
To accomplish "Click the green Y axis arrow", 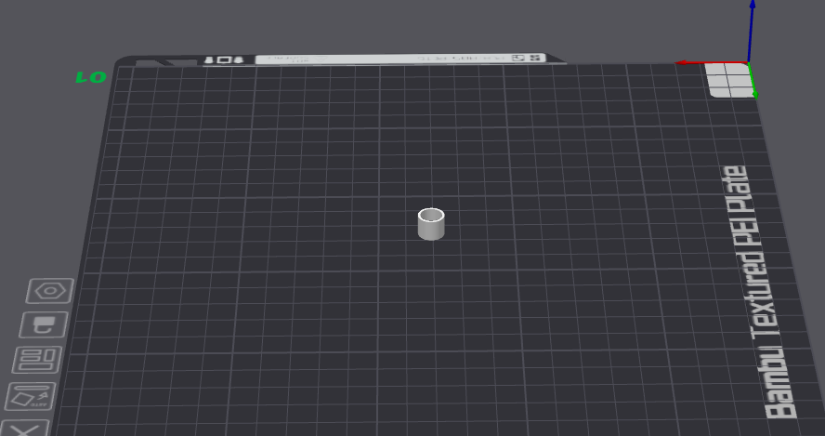I will pyautogui.click(x=753, y=81).
